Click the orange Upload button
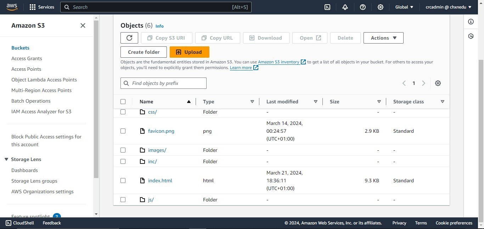The height and width of the screenshot is (229, 484). coord(190,52)
